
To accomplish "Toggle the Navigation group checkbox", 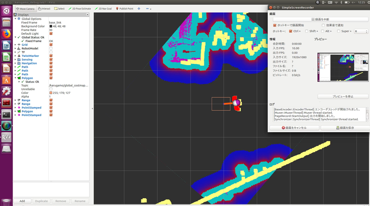I will [x=51, y=63].
